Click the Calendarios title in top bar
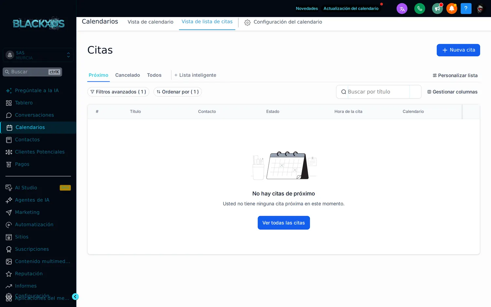This screenshot has width=491, height=307. [x=100, y=22]
